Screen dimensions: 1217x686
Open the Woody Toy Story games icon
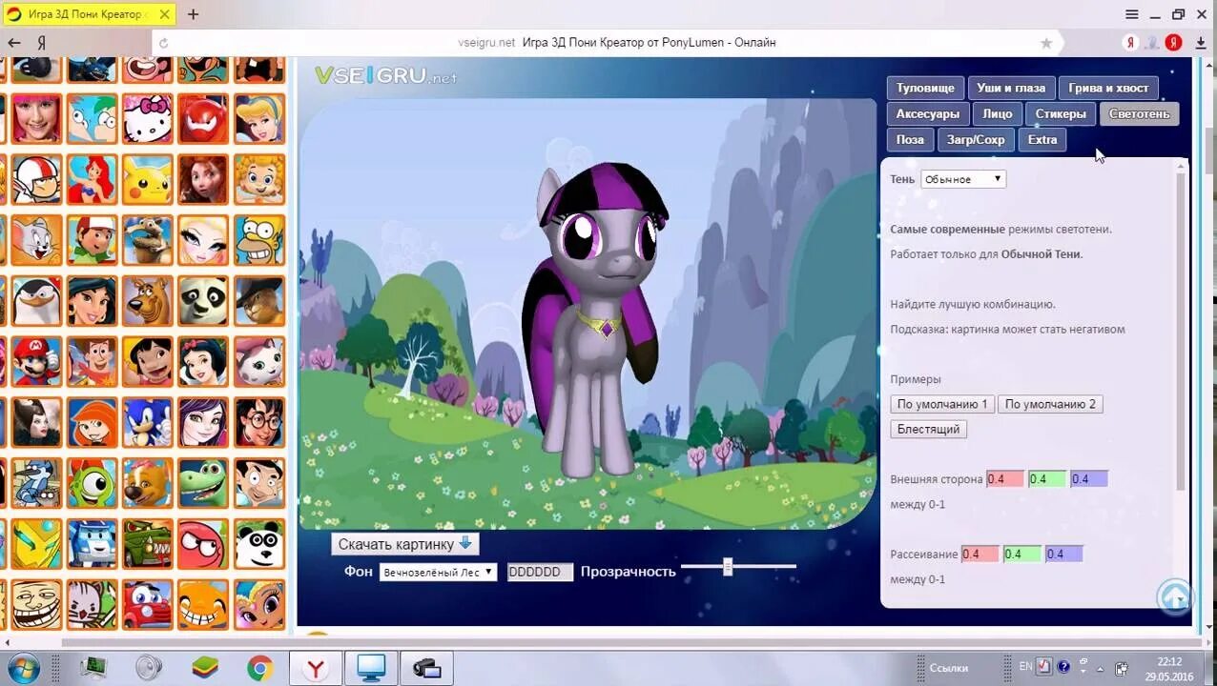click(x=93, y=362)
